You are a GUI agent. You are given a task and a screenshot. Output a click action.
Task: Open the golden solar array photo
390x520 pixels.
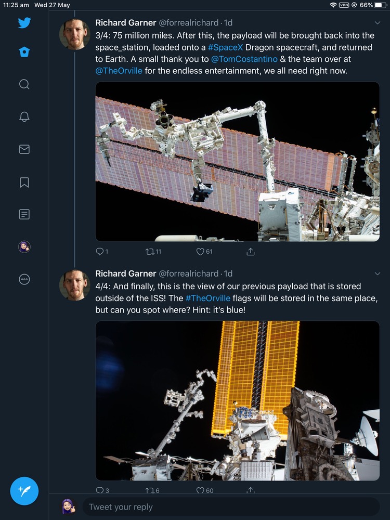point(237,400)
